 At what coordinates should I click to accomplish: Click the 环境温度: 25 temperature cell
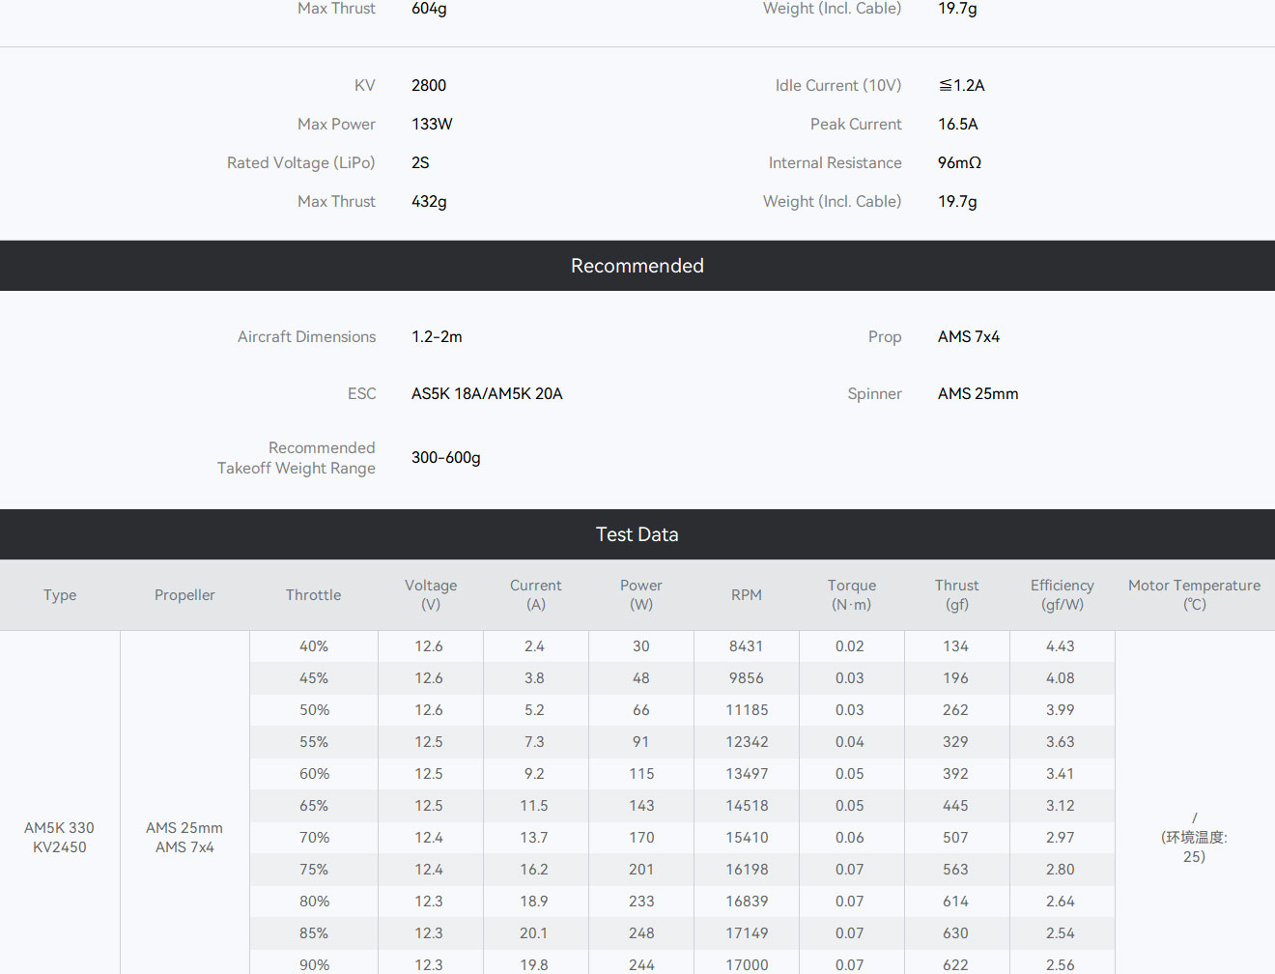1195,838
